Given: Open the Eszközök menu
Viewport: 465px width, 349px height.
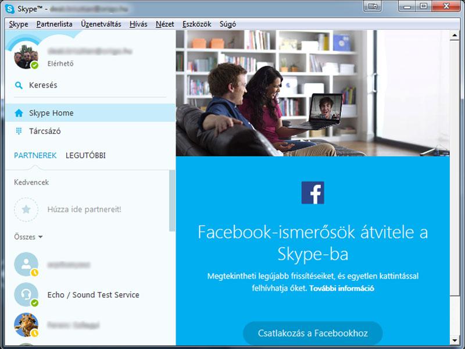Looking at the screenshot, I should click(197, 24).
